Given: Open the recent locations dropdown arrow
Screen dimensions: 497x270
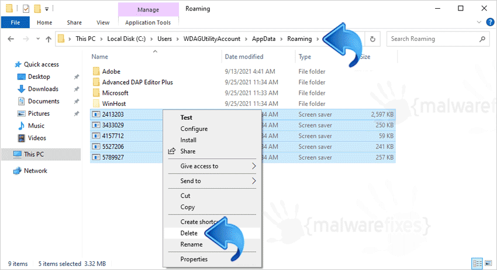Looking at the screenshot, I should tap(38, 39).
